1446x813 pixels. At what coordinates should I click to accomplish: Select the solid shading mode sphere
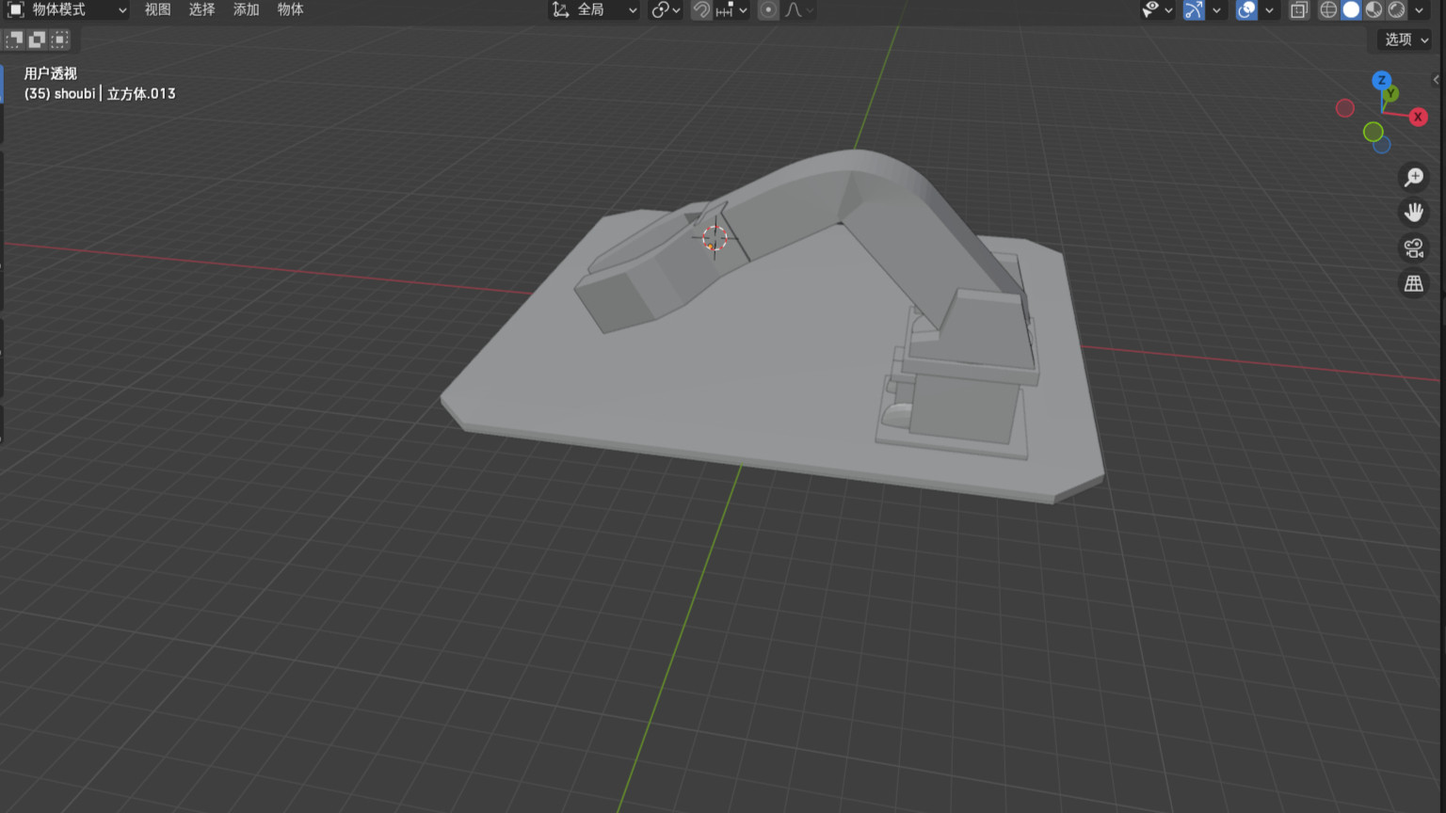1351,9
